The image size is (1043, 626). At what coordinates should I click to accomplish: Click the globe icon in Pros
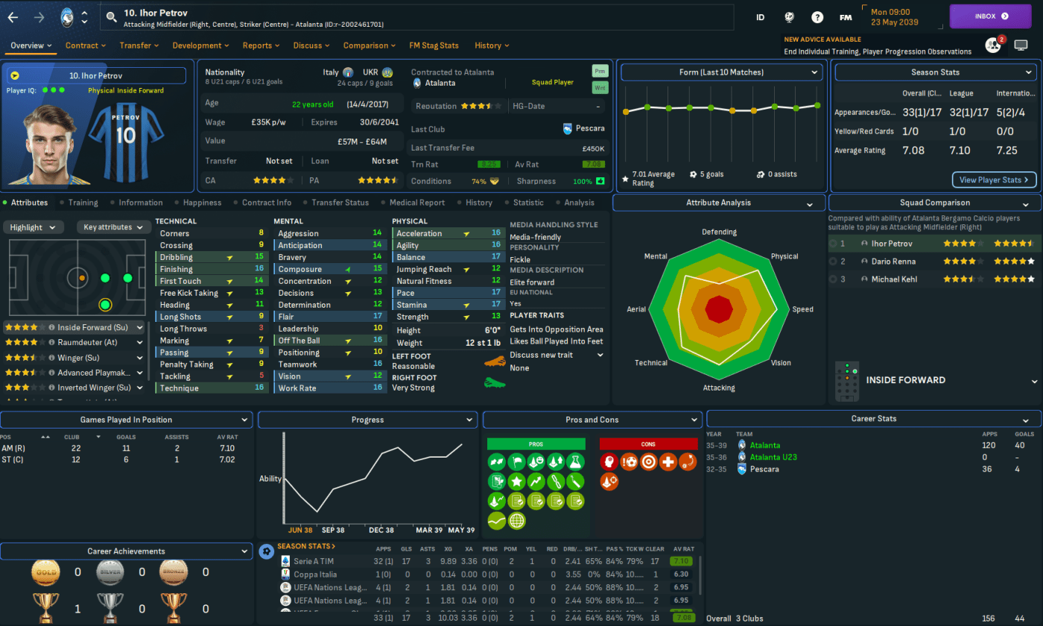click(x=516, y=521)
